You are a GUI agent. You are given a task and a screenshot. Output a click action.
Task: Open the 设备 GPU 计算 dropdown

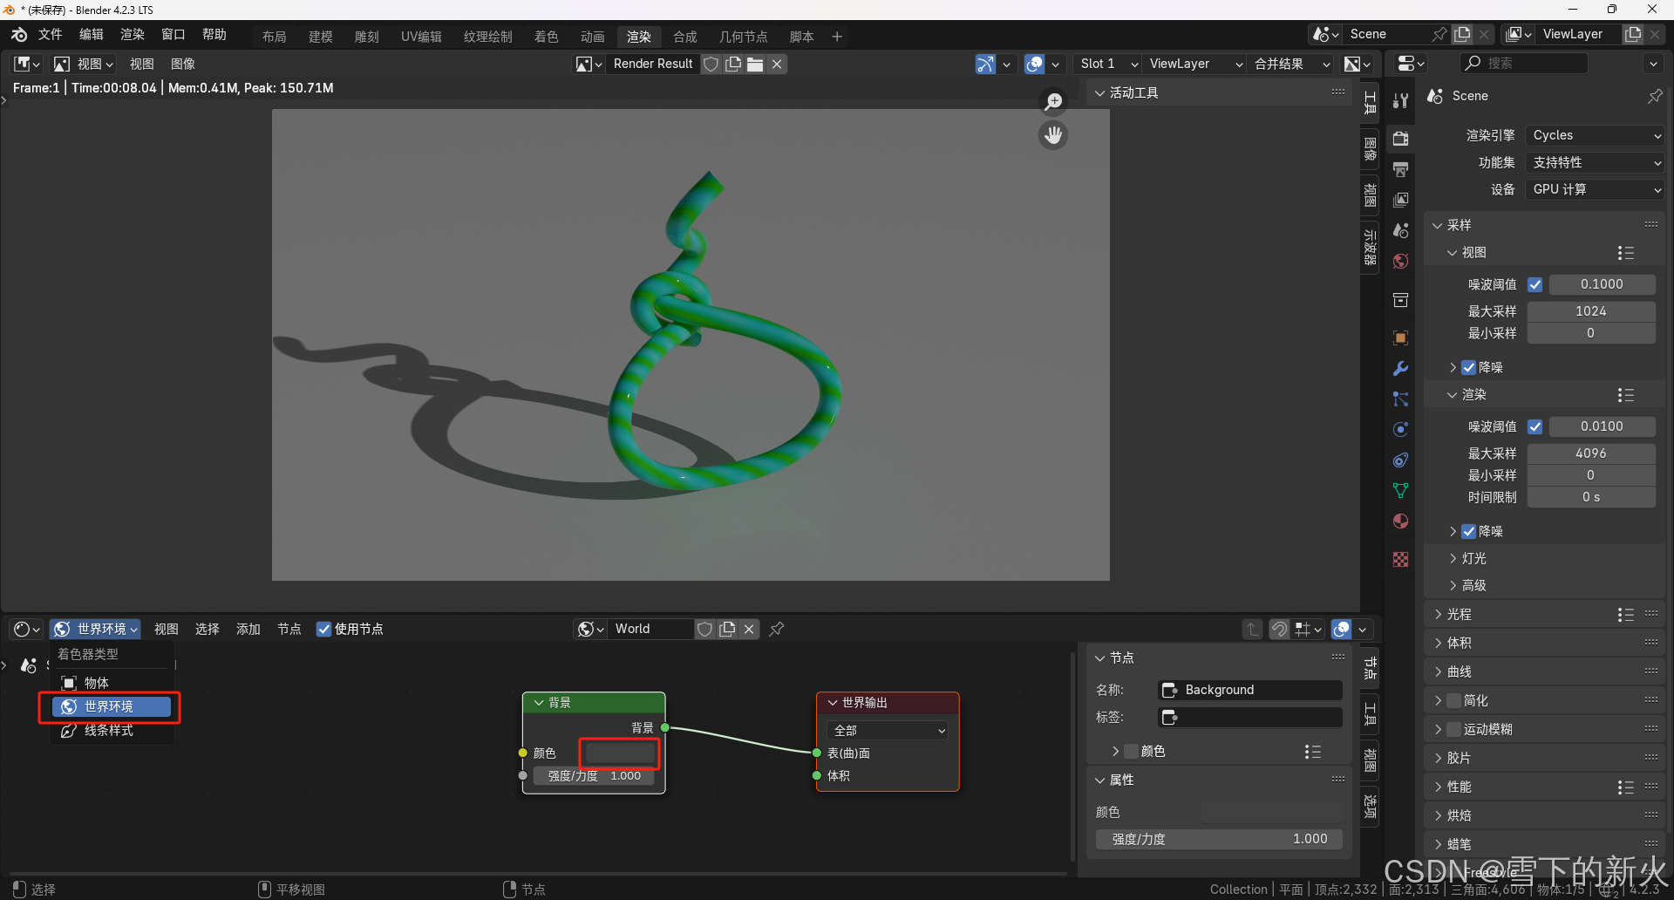point(1596,189)
